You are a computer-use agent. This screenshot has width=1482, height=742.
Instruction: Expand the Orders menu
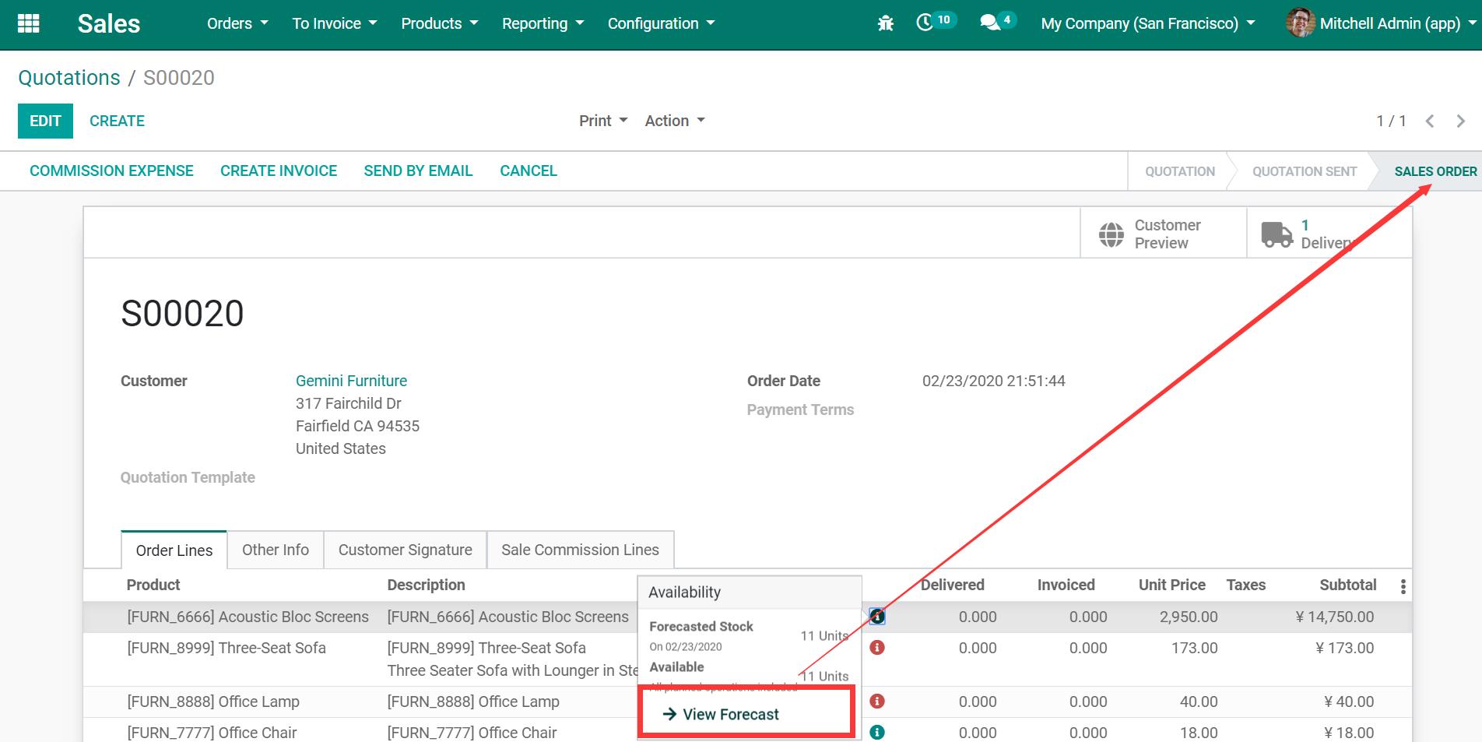pyautogui.click(x=237, y=23)
